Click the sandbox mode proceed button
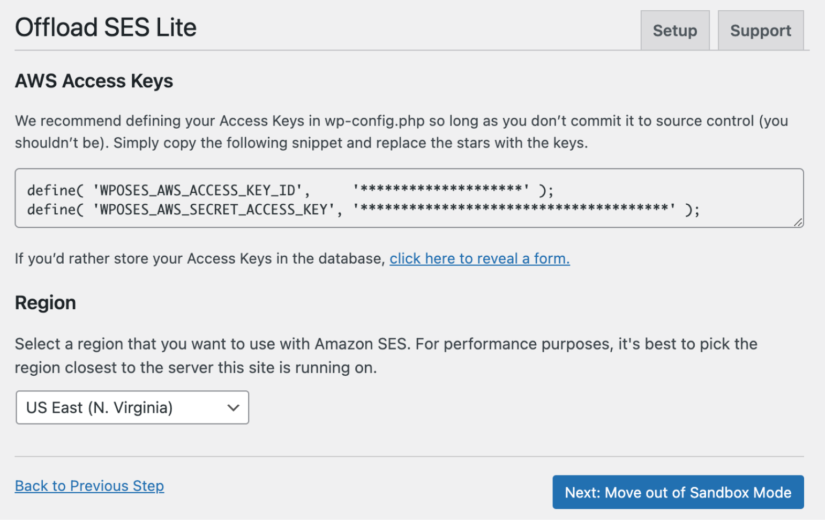The width and height of the screenshot is (825, 520). (678, 492)
